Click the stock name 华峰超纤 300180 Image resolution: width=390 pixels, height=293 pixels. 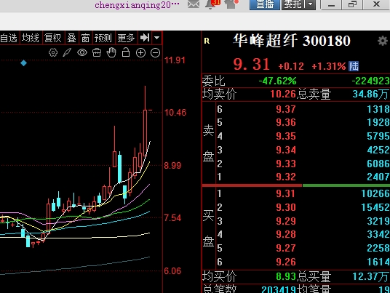coord(292,41)
